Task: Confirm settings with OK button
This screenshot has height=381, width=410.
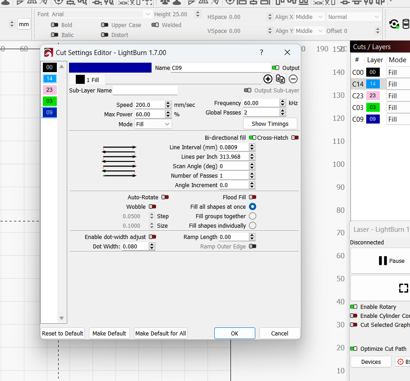Action: coord(235,334)
